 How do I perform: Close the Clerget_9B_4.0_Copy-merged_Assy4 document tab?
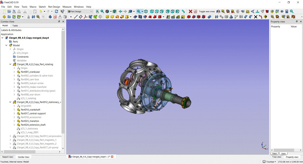click(x=112, y=157)
